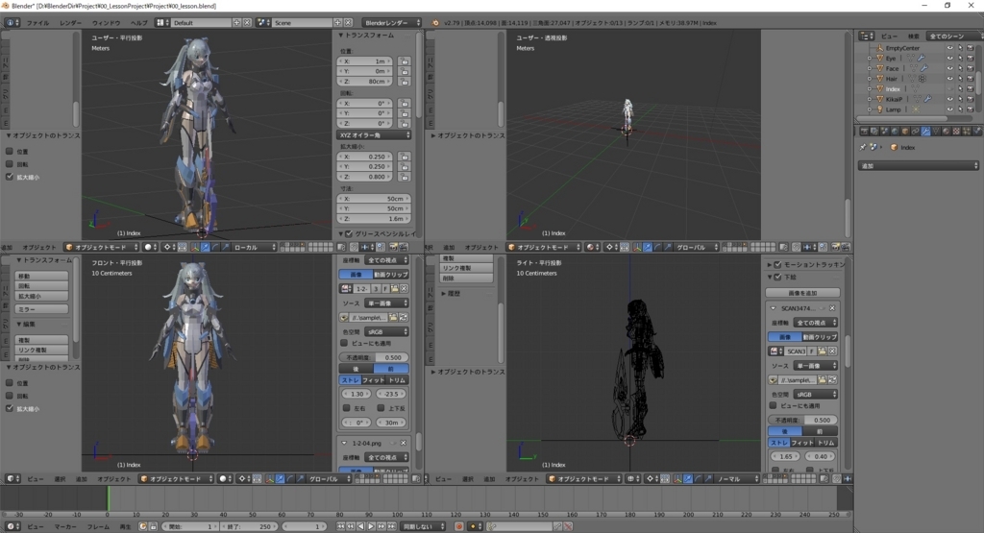
Task: Click the Info editor type icon
Action: [12, 23]
